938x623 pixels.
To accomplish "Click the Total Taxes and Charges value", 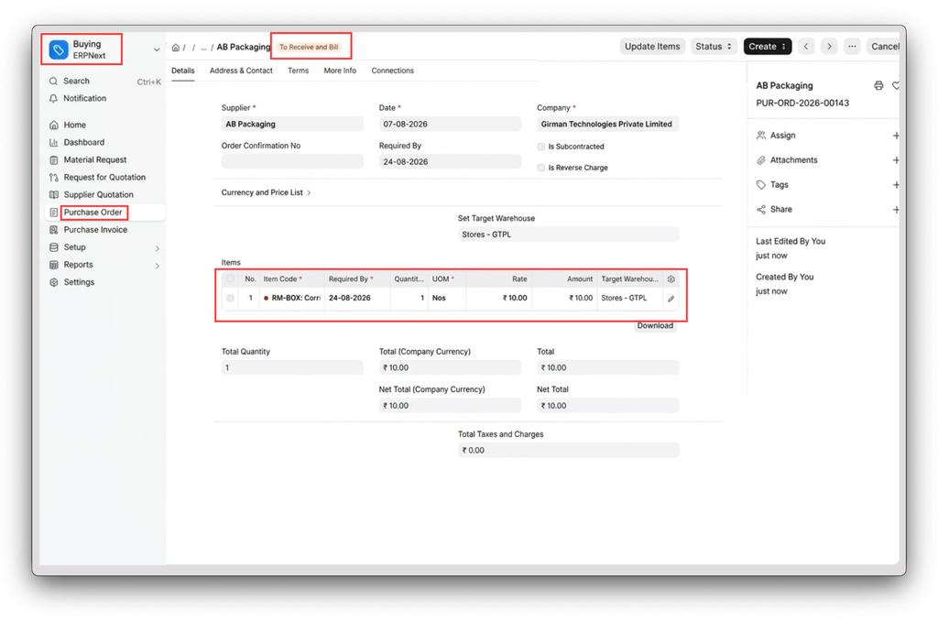I will (x=568, y=450).
